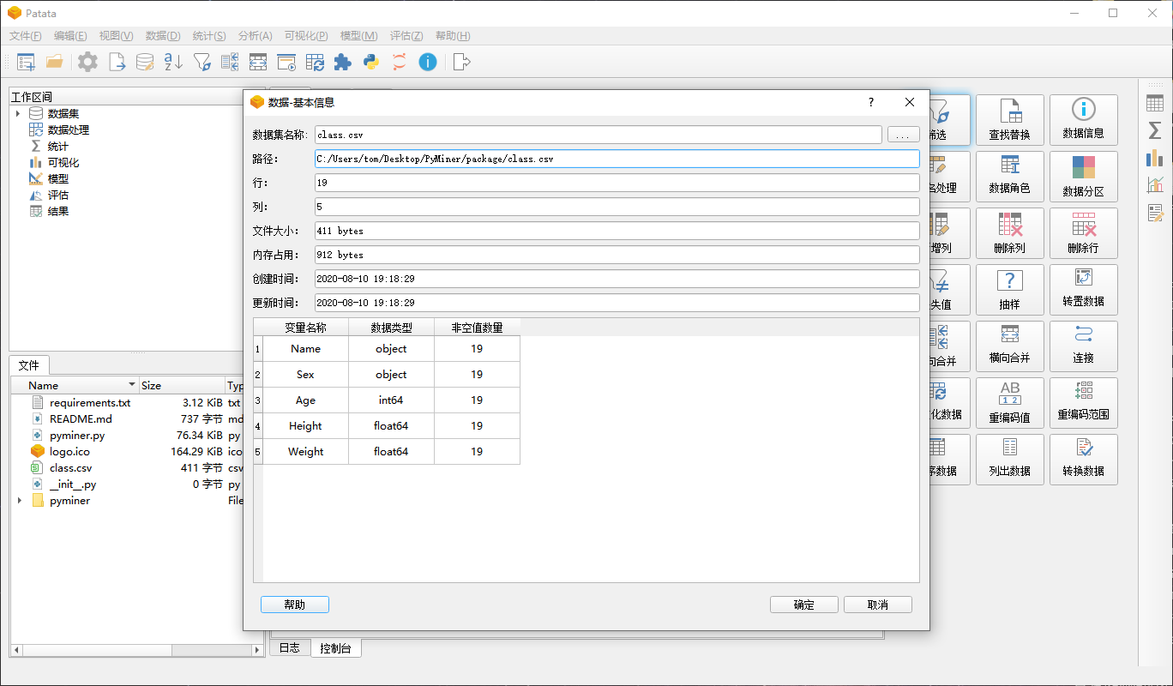Open the 统计(S) menu

[208, 36]
